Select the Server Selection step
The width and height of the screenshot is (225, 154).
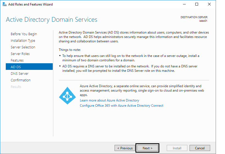pyautogui.click(x=23, y=47)
